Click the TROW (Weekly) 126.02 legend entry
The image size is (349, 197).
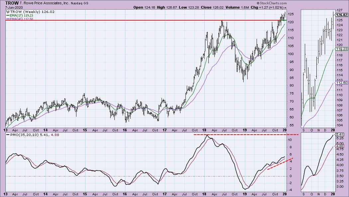pos(31,12)
